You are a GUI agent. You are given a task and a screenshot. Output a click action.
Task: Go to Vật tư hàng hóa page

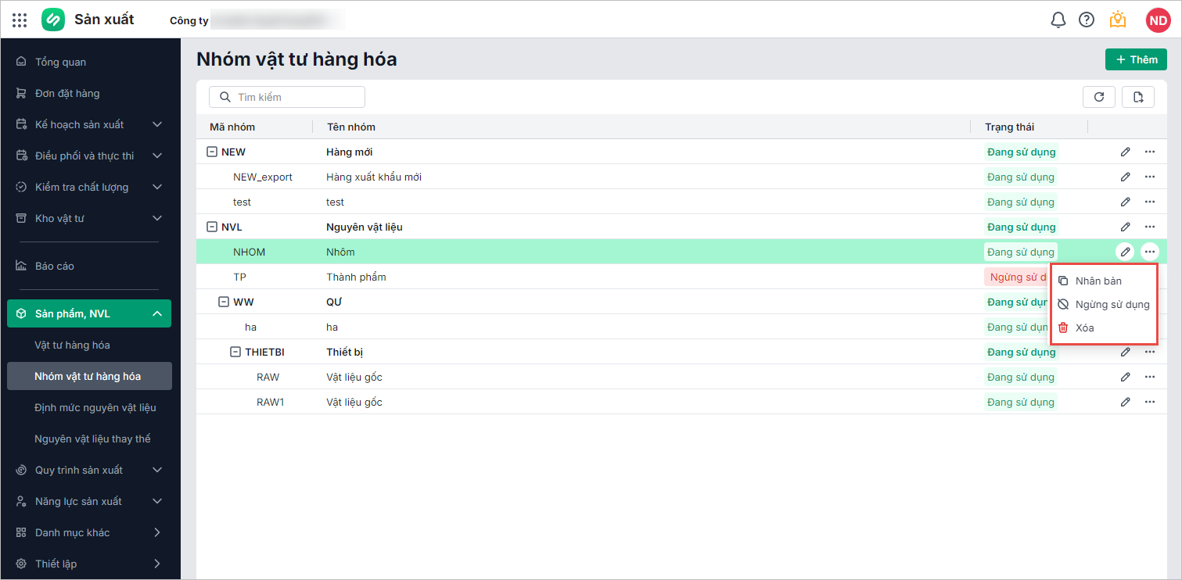72,345
